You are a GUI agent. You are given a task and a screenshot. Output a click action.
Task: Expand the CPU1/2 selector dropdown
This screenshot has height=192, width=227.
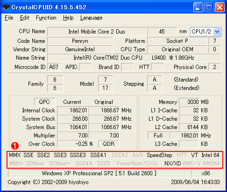coord(217,32)
